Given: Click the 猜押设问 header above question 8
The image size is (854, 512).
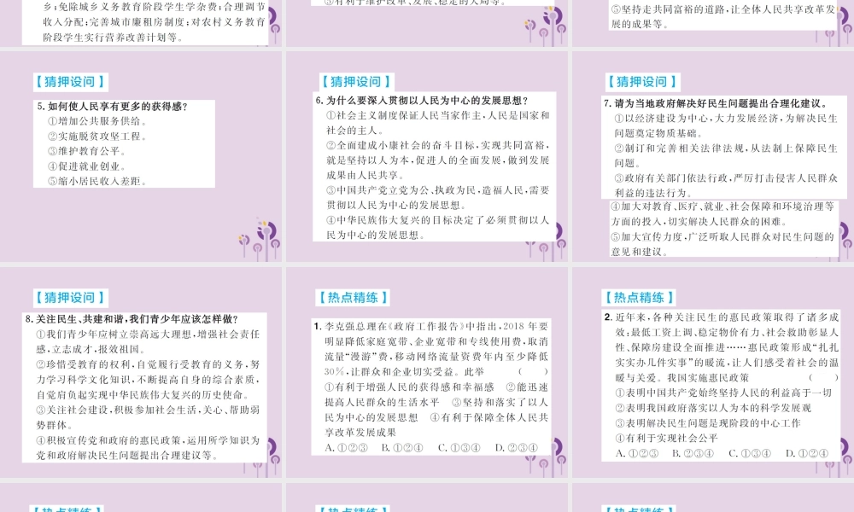Looking at the screenshot, I should coord(70,298).
